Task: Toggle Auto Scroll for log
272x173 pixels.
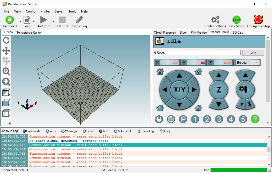Action: (123, 131)
